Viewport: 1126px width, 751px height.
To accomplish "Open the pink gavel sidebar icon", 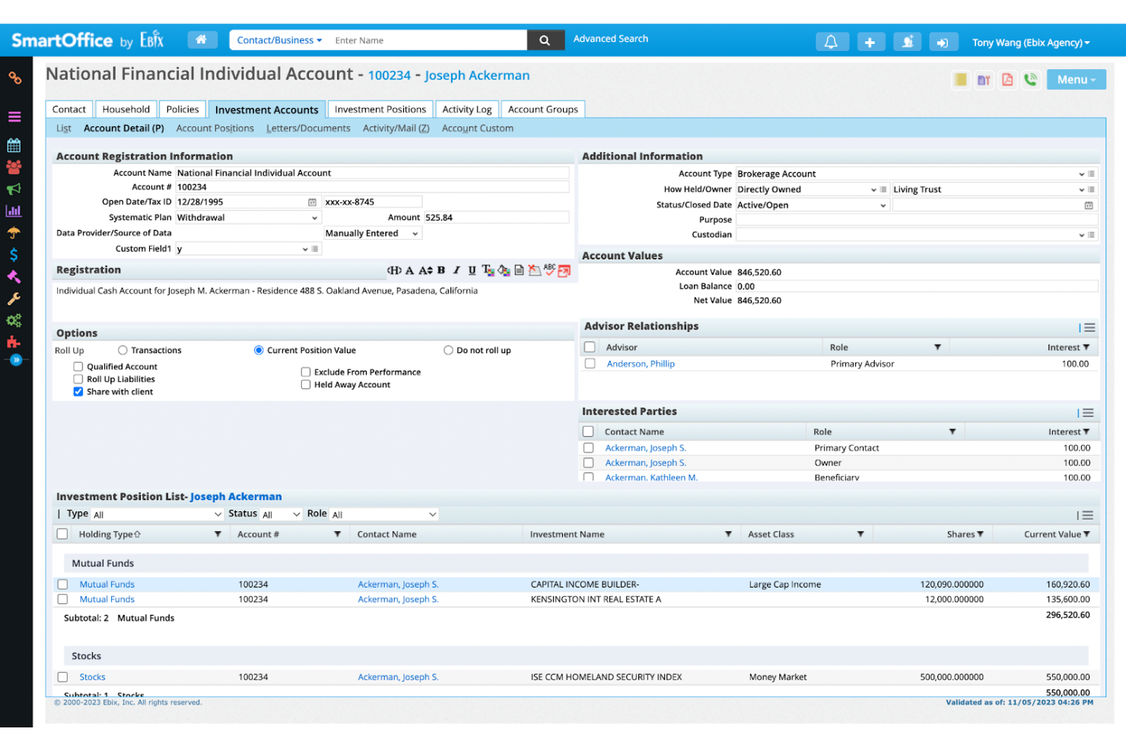I will point(14,277).
